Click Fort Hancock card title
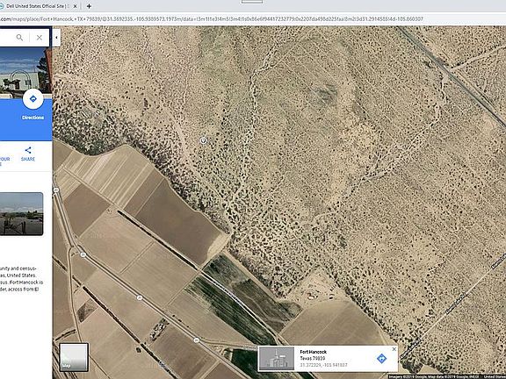The width and height of the screenshot is (506, 379). [313, 352]
